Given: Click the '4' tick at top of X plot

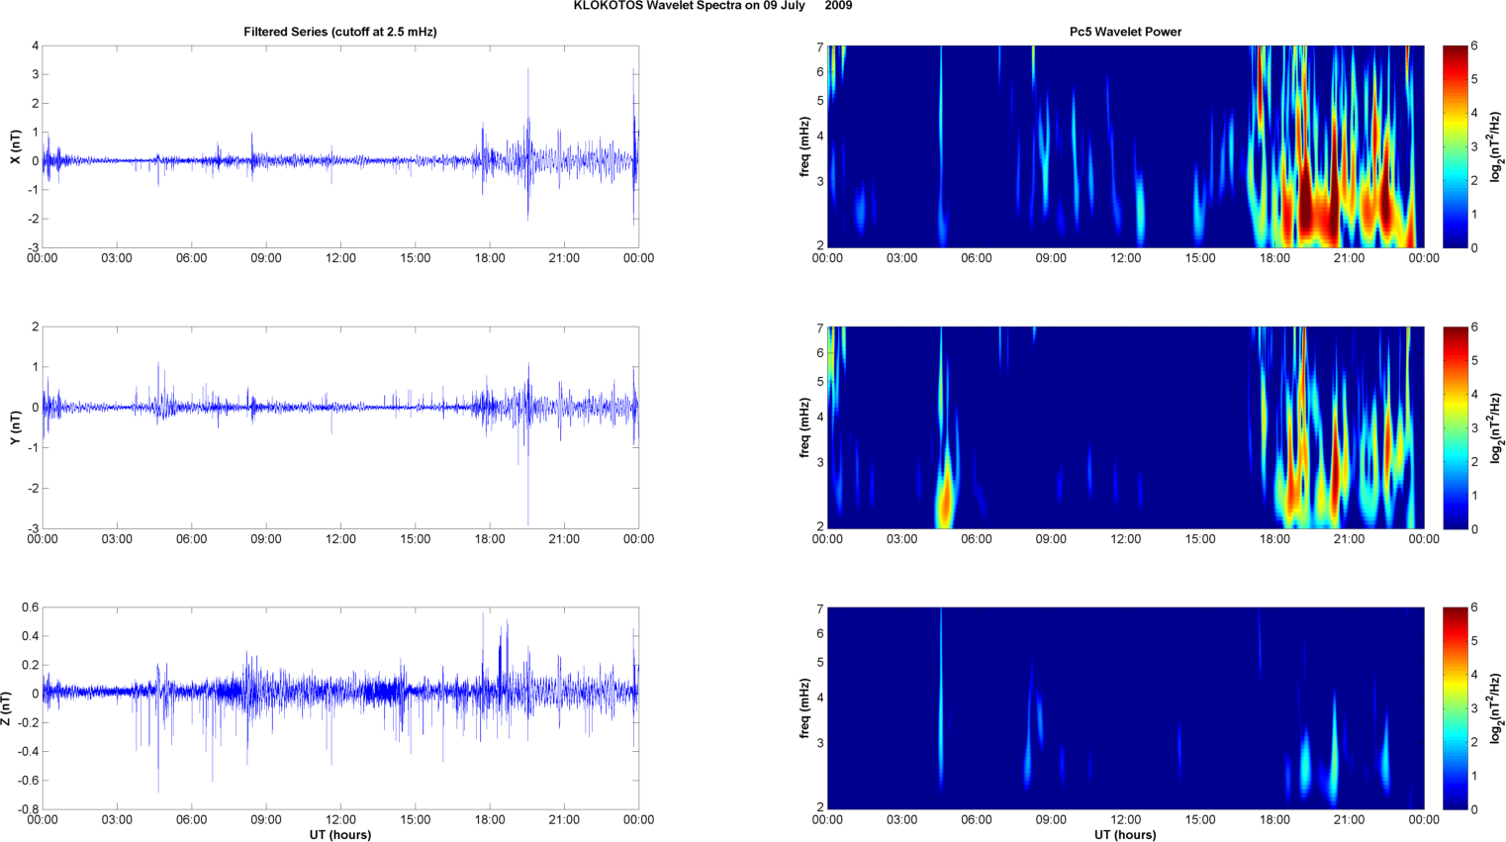Looking at the screenshot, I should click(35, 46).
